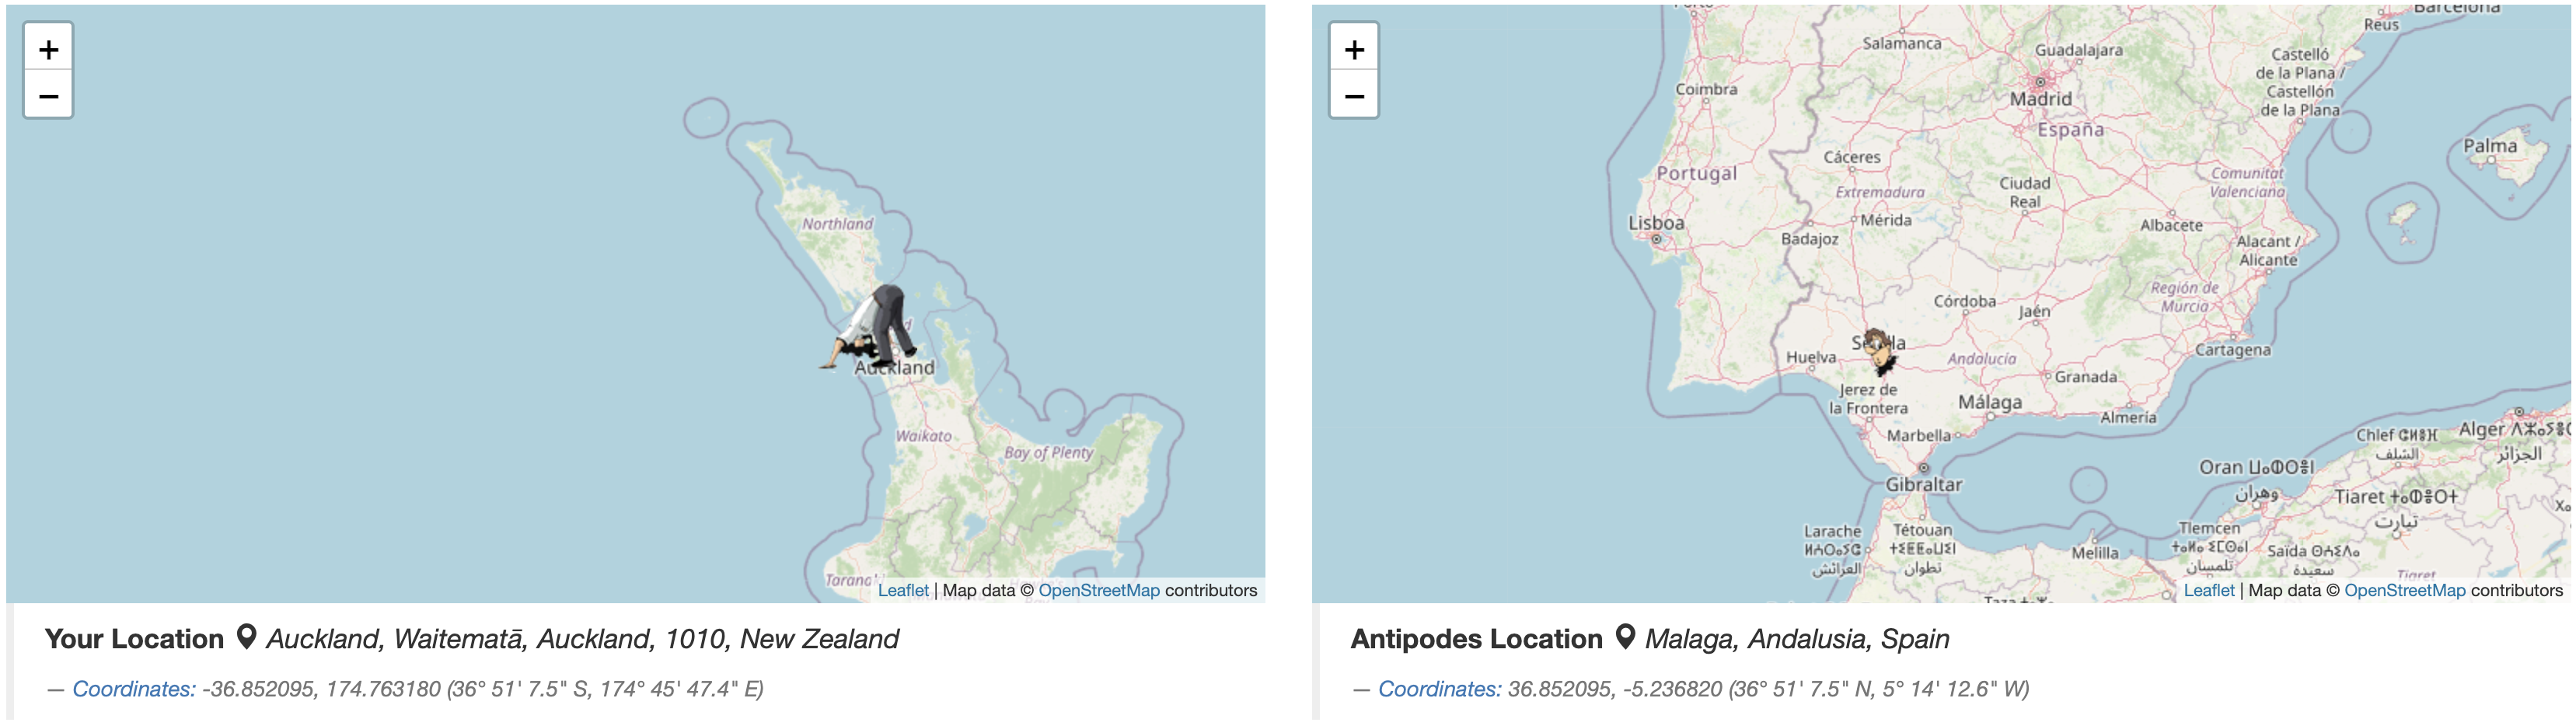Click the pin icon beside Antipodes Location
2576x726 pixels.
coord(1625,637)
